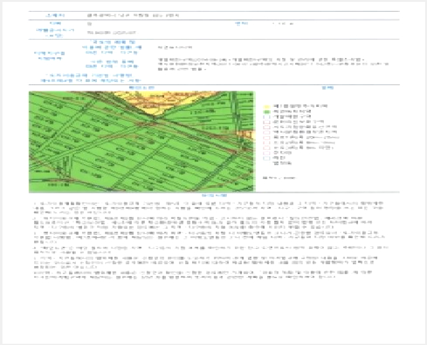Click the blue heading centered above the map
Image resolution: width=427 pixels, height=345 pixels.
142,88
